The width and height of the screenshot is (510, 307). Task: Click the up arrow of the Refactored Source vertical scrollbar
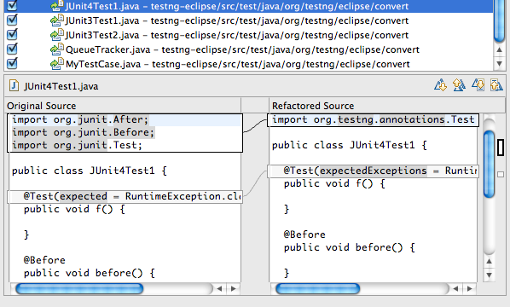[489, 261]
